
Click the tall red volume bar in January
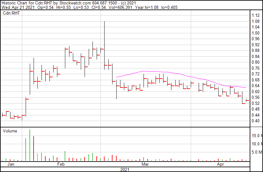click(34, 149)
